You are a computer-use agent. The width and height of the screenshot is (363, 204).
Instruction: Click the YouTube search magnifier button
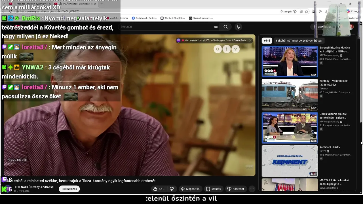click(225, 27)
